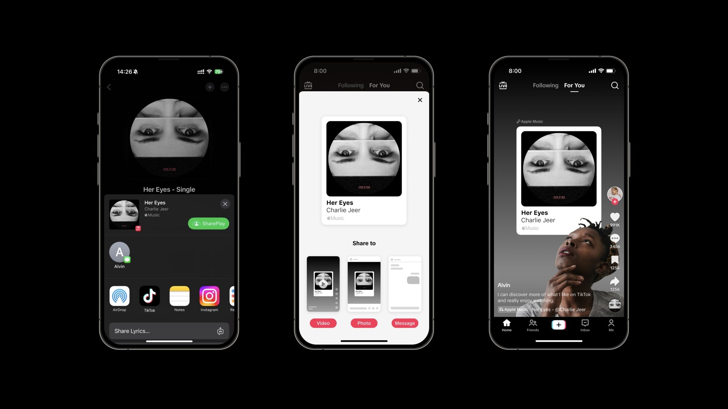Tap the TikTok Home tab icon
This screenshot has height=409, width=728.
click(x=506, y=325)
